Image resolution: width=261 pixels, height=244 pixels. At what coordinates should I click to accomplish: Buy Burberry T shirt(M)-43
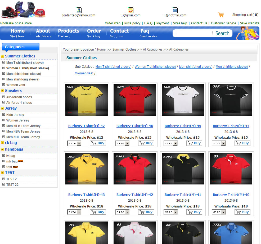(x=98, y=212)
